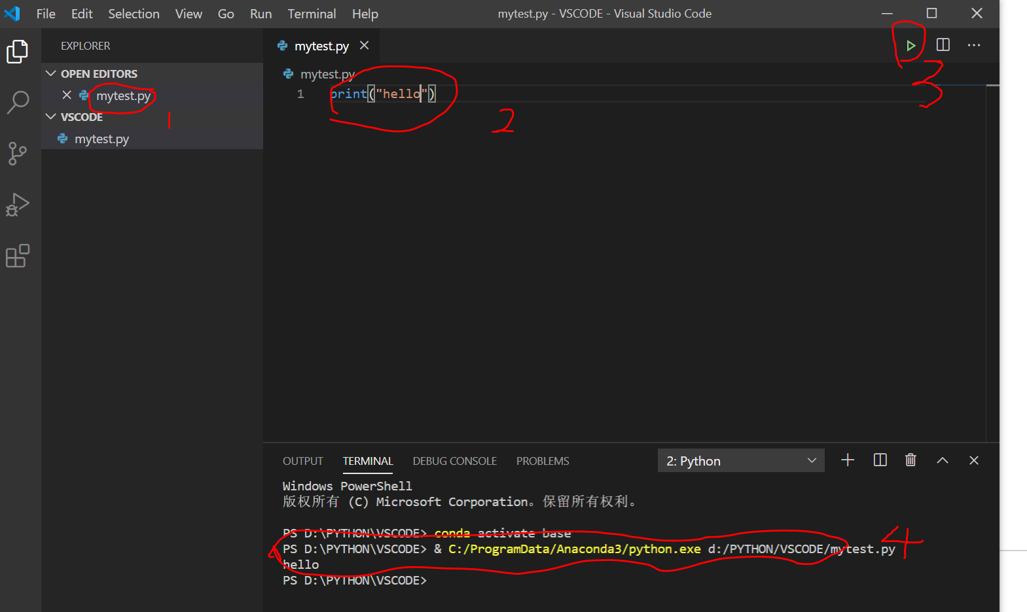This screenshot has width=1027, height=612.
Task: Close mytest.py in Open Editors list
Action: (67, 95)
